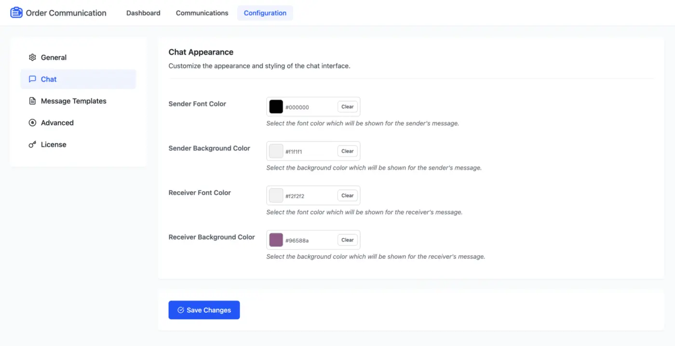This screenshot has height=346, width=675.
Task: Select the Configuration tab
Action: [x=265, y=13]
